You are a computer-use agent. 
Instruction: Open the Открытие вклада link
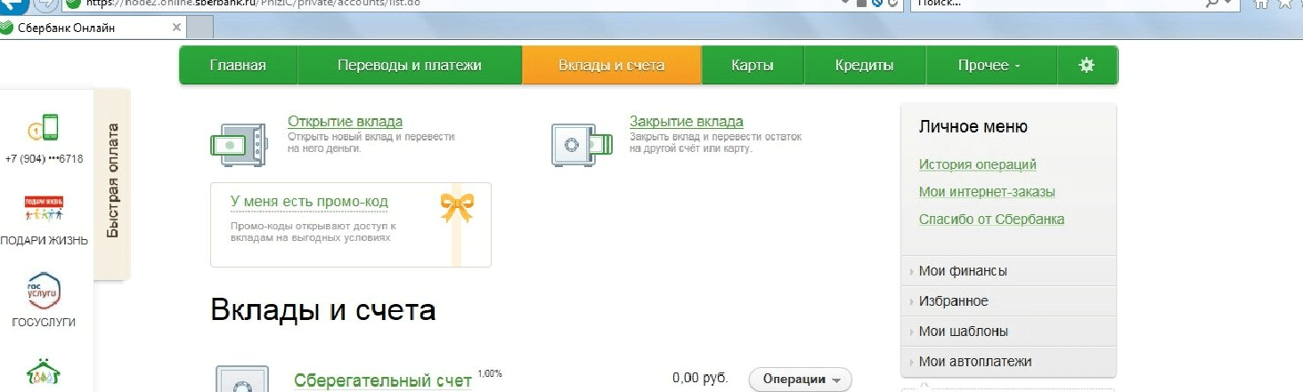[x=345, y=122]
